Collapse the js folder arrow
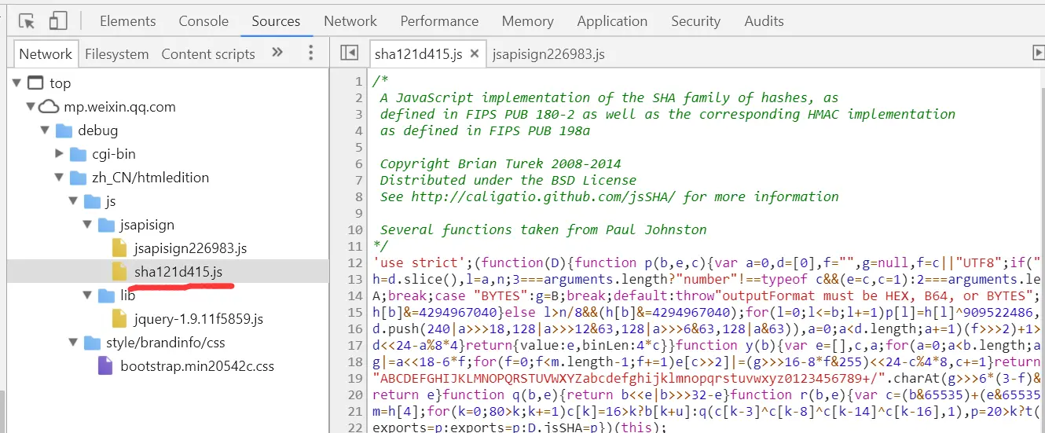The height and width of the screenshot is (433, 1045). (74, 201)
